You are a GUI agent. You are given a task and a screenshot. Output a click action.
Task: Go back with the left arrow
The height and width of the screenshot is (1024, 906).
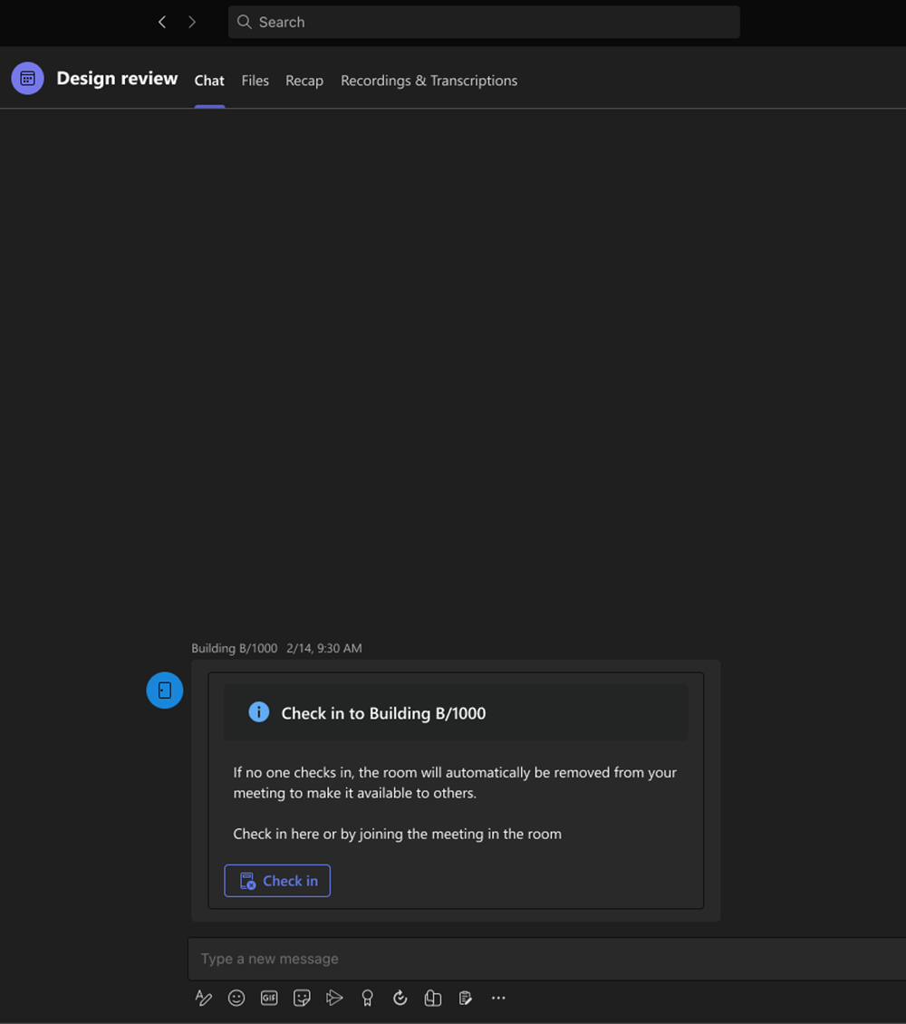[162, 23]
